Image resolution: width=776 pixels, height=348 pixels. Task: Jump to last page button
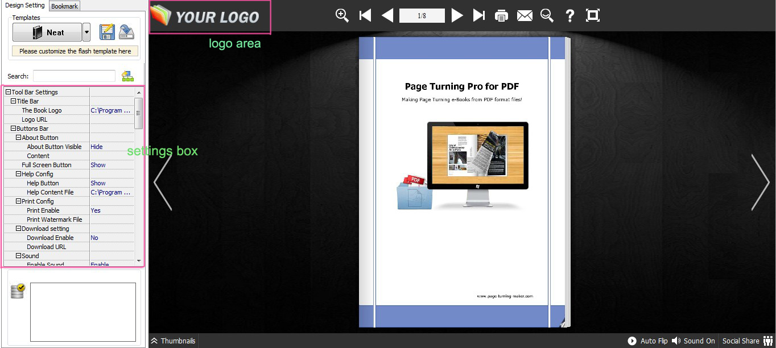point(479,15)
